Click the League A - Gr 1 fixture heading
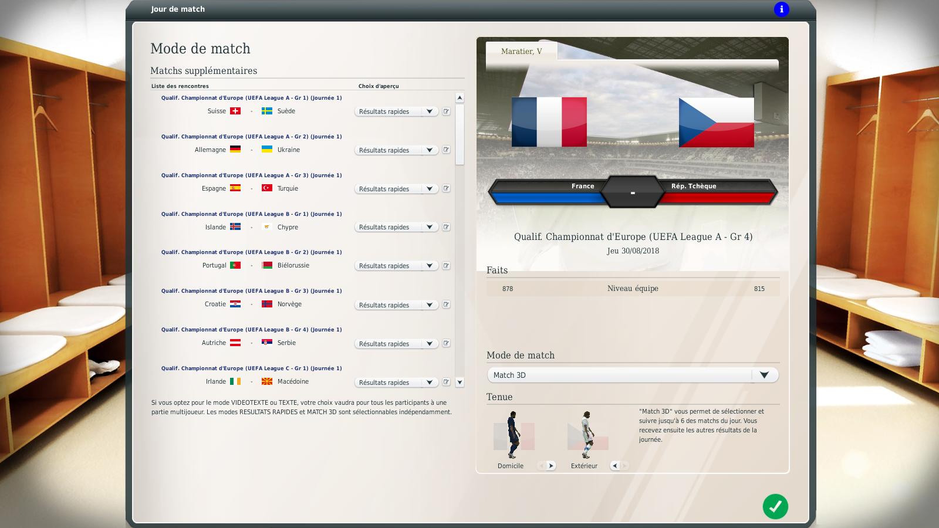Screen dimensions: 939x528 [x=251, y=98]
